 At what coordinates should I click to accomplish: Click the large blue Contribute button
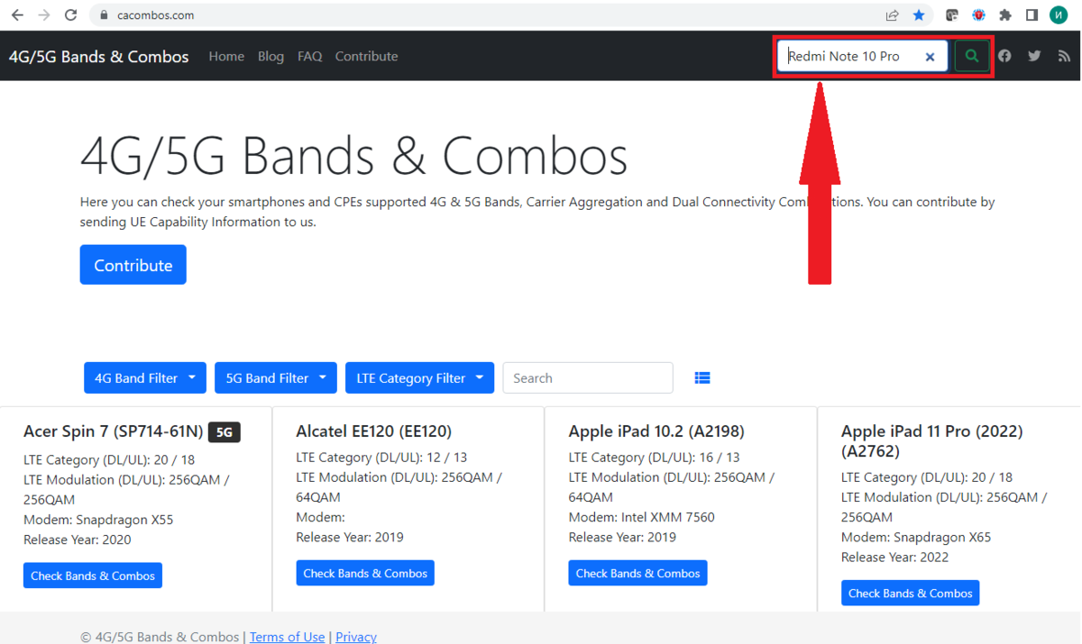pos(133,265)
